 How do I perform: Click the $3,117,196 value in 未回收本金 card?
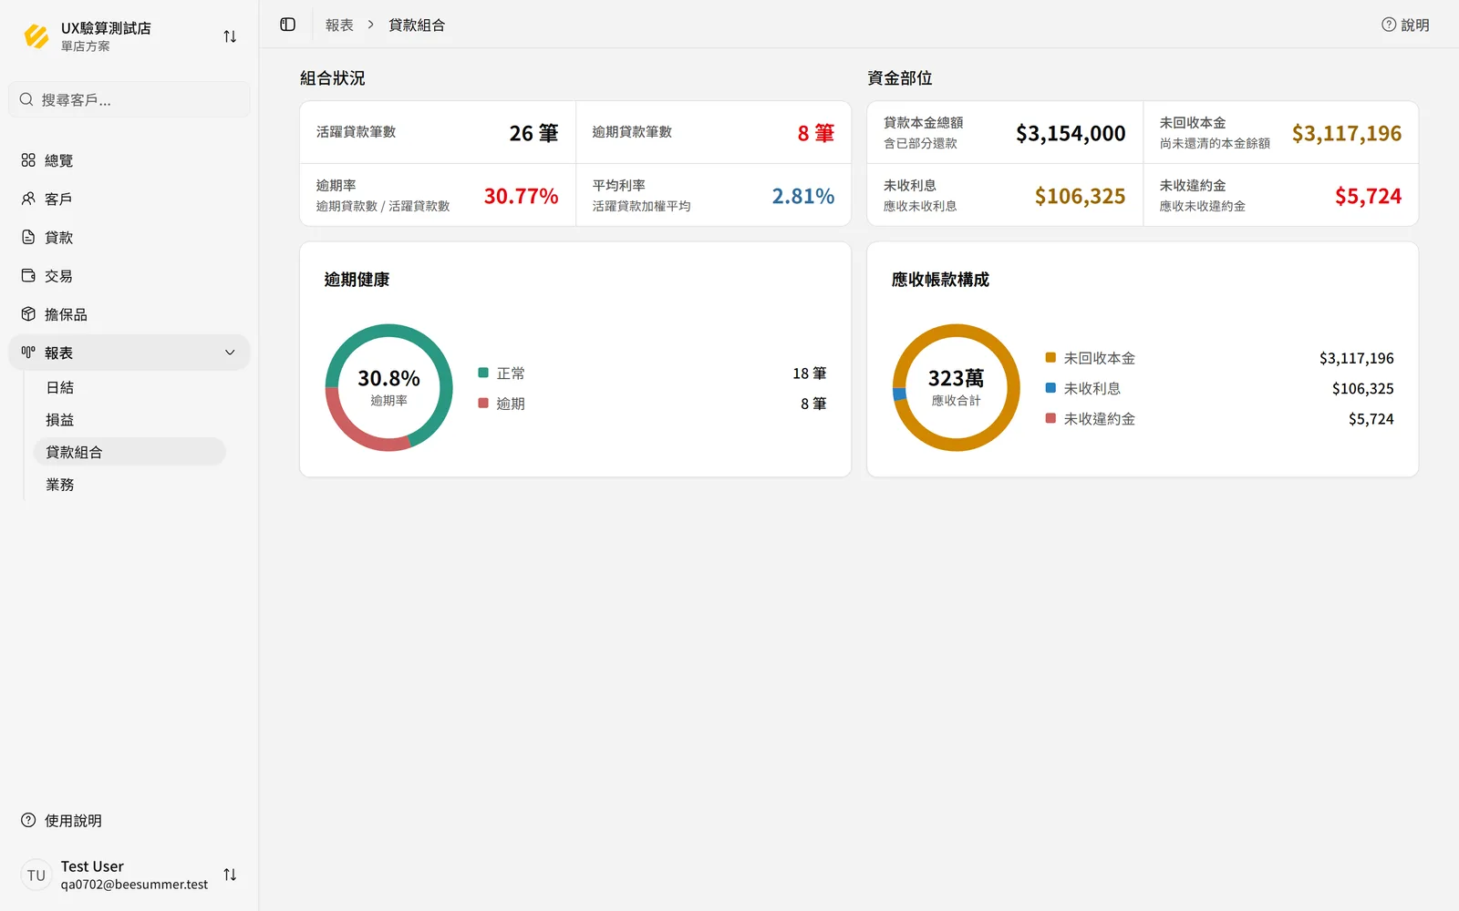pyautogui.click(x=1347, y=133)
